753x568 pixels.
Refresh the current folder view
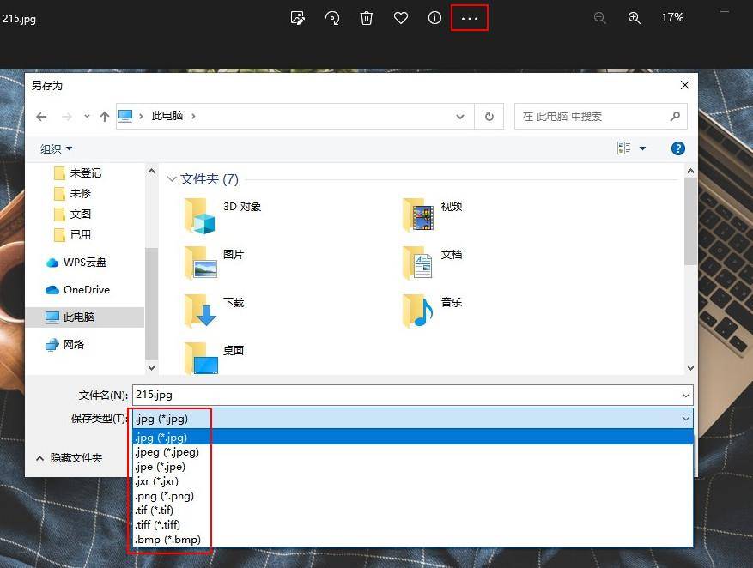tap(489, 116)
